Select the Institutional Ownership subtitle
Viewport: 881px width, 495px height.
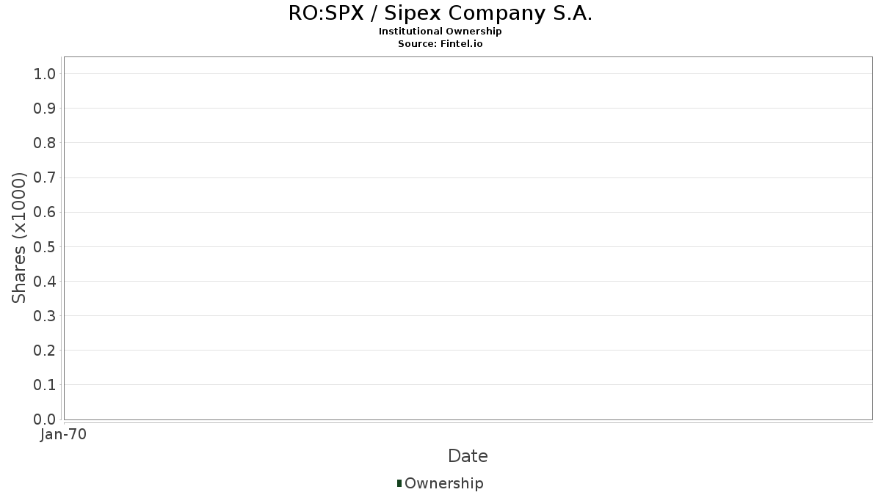coord(440,32)
